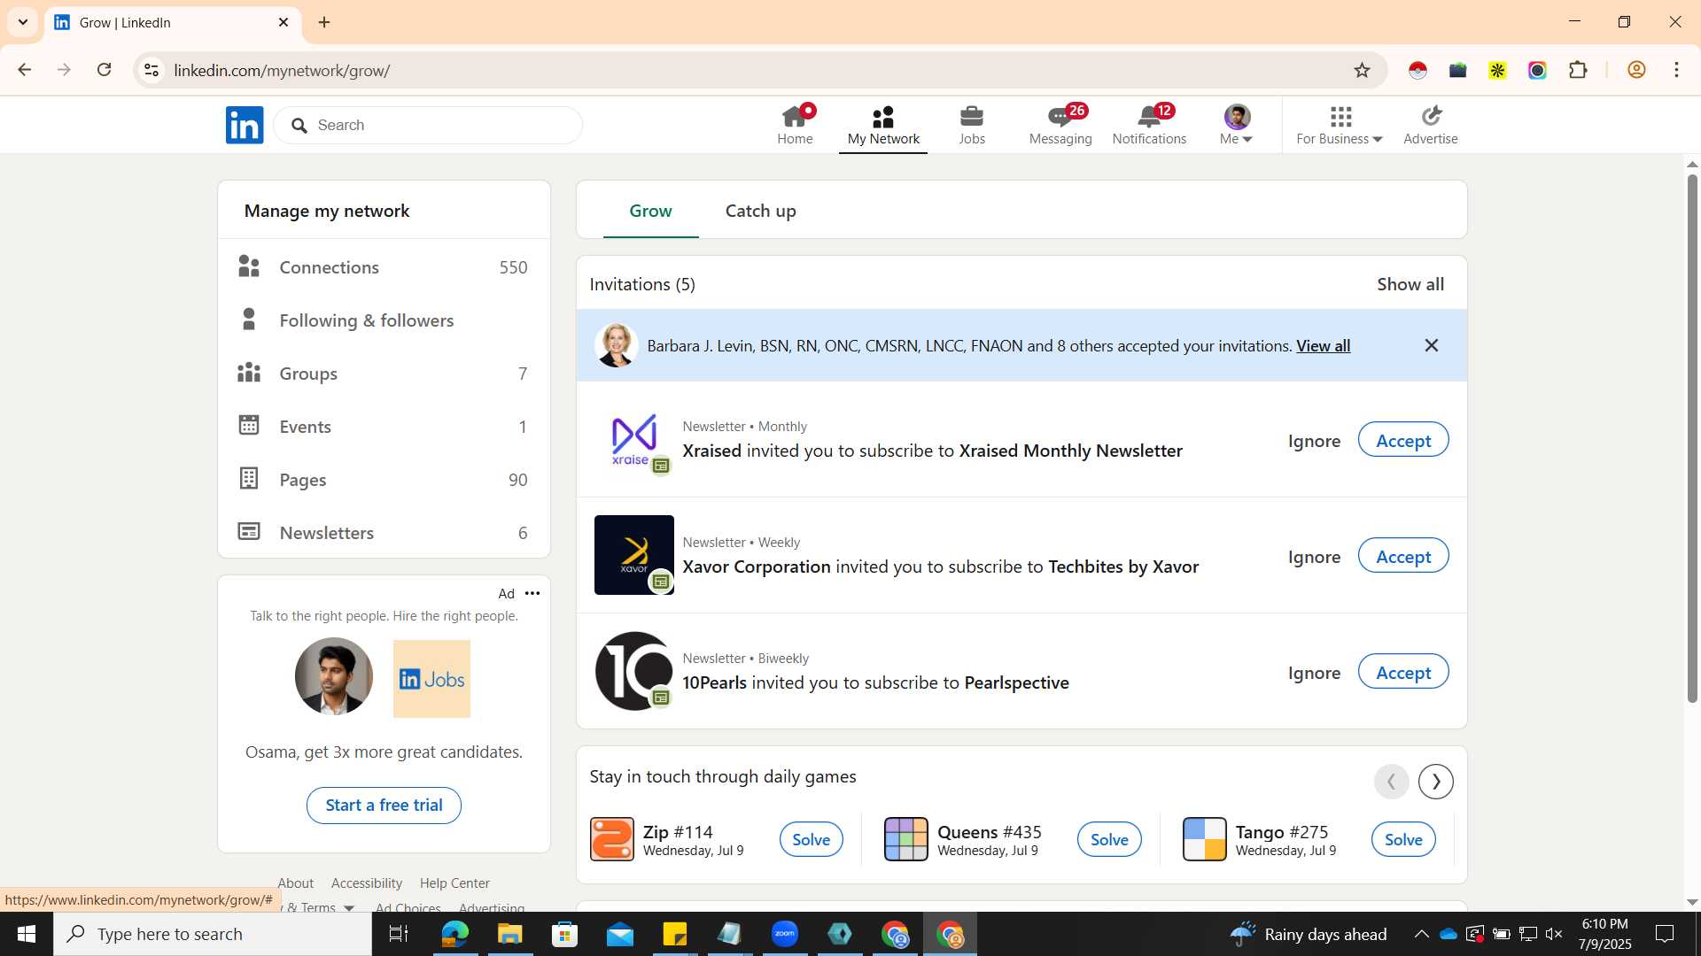Open Chrome menu three dots
This screenshot has height=956, width=1701.
1676,70
